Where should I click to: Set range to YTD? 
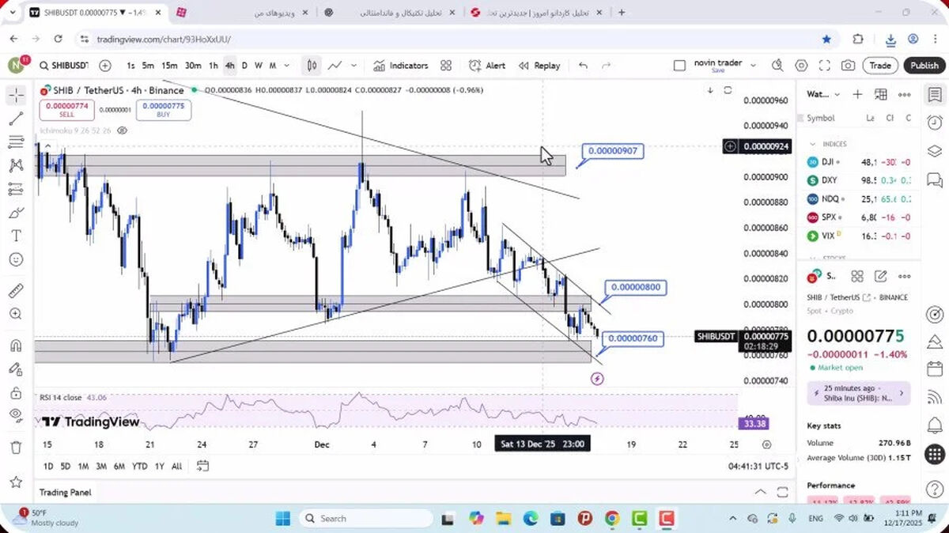pos(140,466)
